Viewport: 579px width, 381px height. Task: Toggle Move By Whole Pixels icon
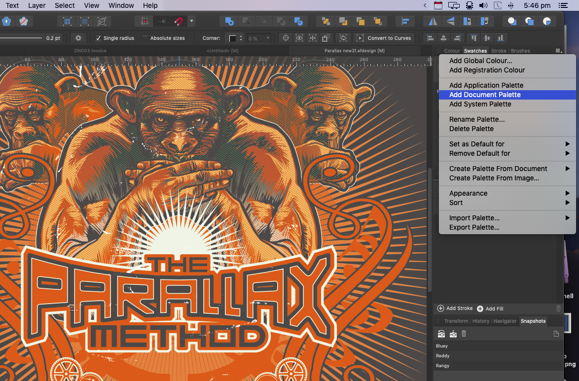click(x=162, y=21)
